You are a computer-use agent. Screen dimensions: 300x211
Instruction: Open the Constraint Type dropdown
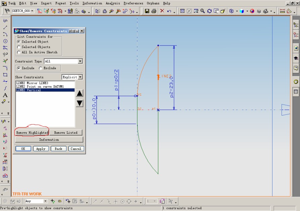point(80,62)
